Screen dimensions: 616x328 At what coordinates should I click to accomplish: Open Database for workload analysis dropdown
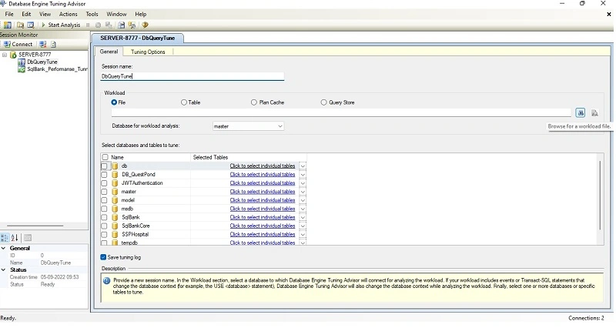[248, 126]
